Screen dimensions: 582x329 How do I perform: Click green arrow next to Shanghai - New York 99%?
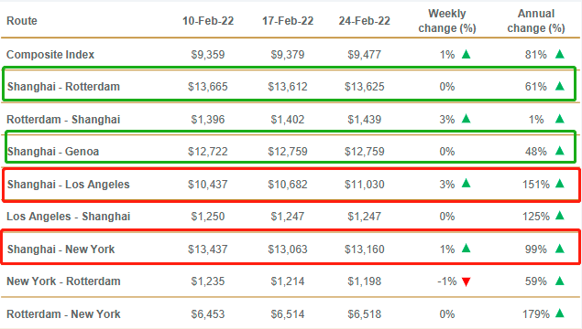point(560,249)
